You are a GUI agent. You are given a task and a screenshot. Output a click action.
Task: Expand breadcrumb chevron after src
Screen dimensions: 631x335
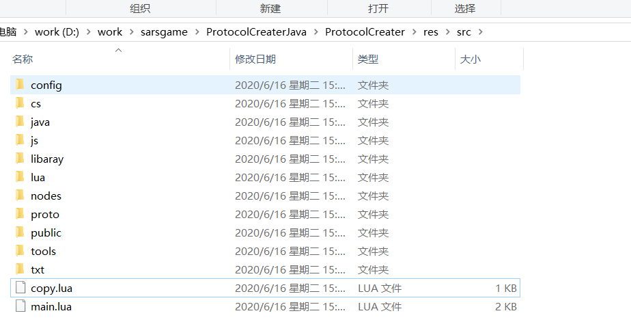[x=480, y=32]
